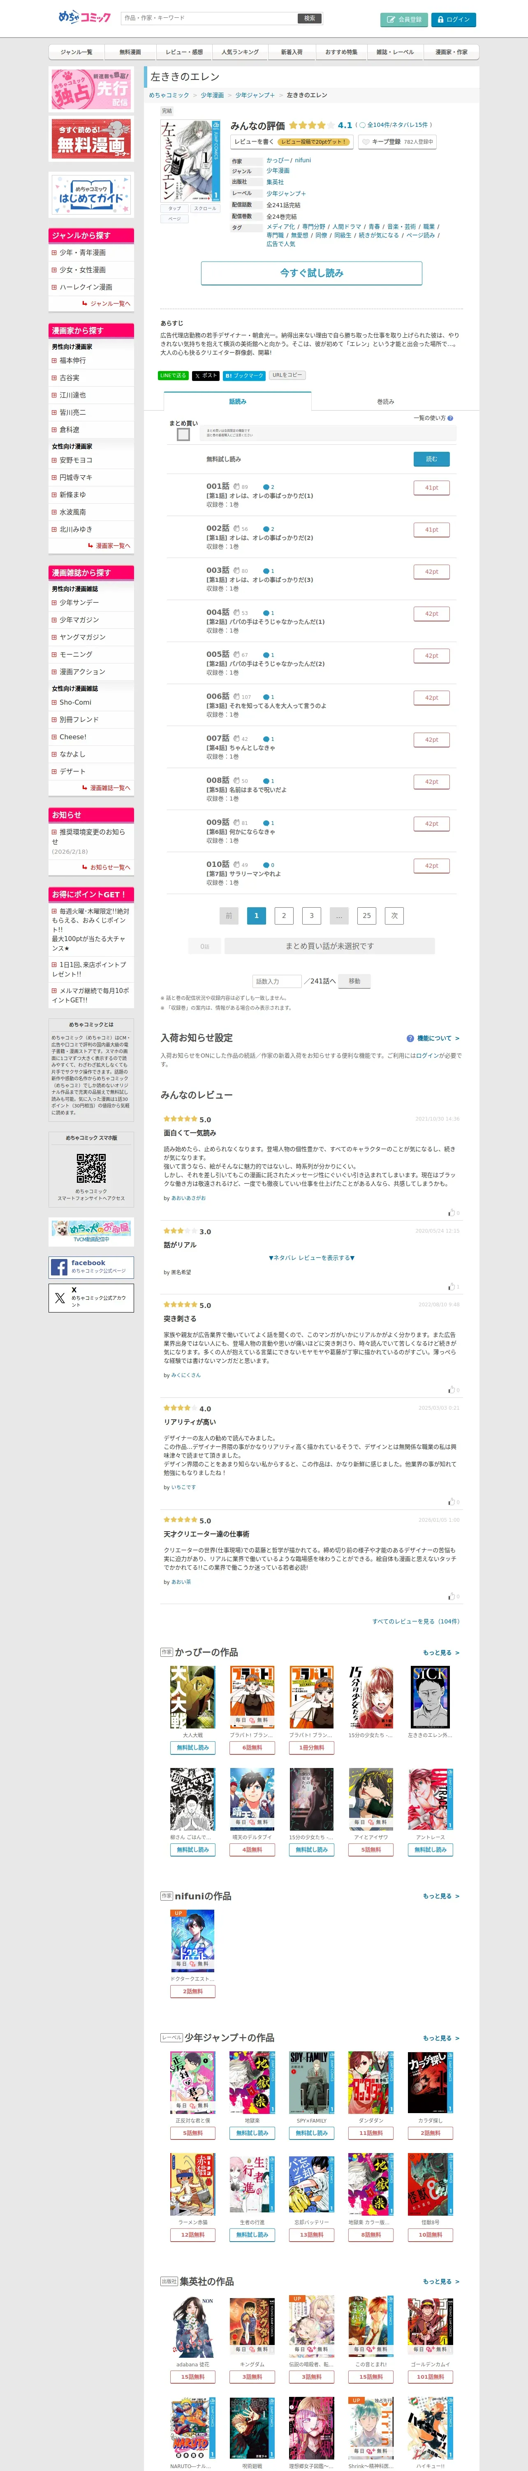Open the 人気ランキング nav menu
Screen dimensions: 528x2471
pos(240,52)
